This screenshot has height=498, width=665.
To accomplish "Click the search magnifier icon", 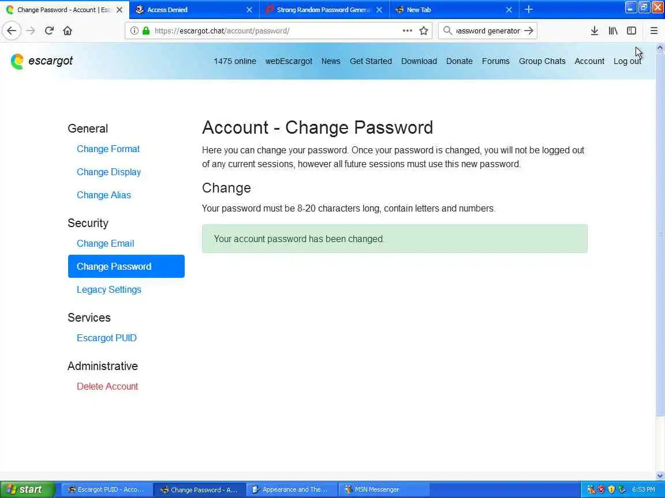I will [447, 31].
